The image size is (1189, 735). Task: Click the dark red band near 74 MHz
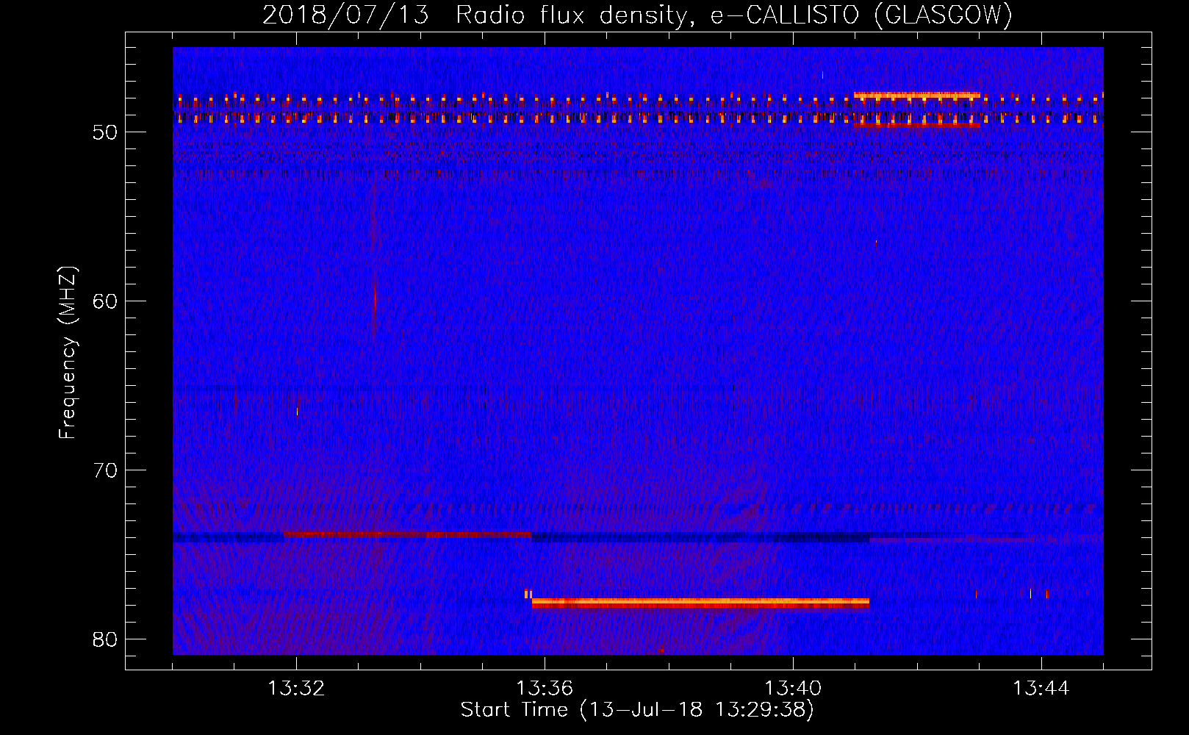(x=407, y=534)
